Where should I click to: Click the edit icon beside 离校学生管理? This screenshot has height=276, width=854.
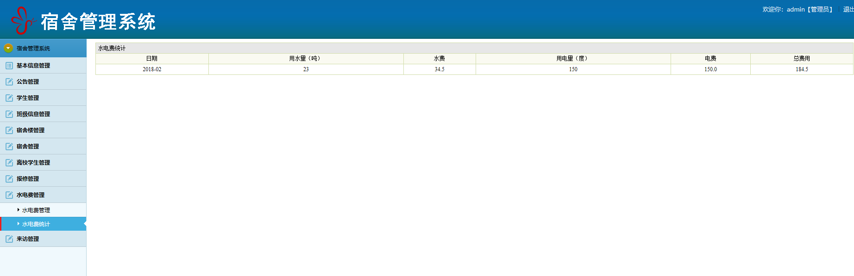pos(9,163)
